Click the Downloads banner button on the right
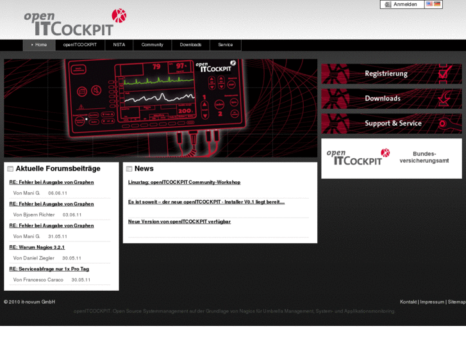This screenshot has height=349, width=466. coord(392,99)
